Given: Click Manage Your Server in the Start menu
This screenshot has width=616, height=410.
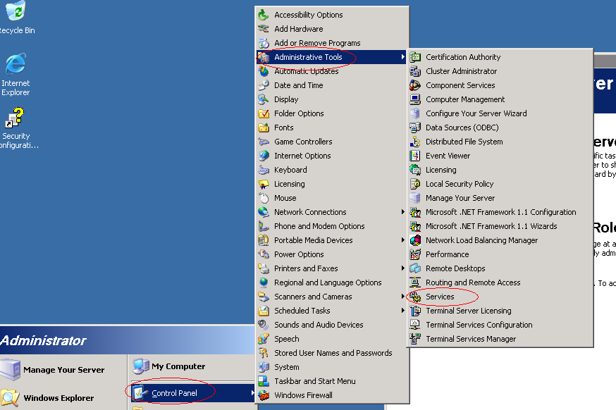Looking at the screenshot, I should point(63,370).
